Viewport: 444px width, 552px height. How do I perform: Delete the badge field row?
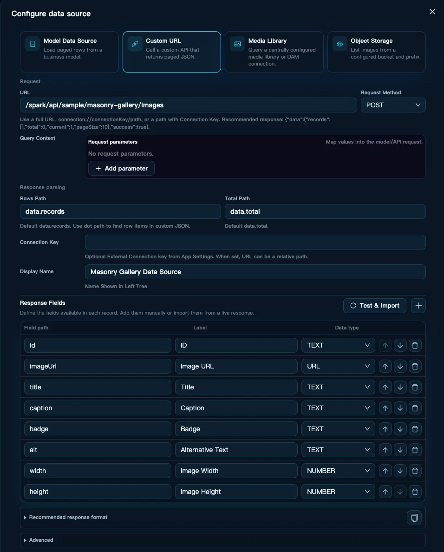pos(415,429)
